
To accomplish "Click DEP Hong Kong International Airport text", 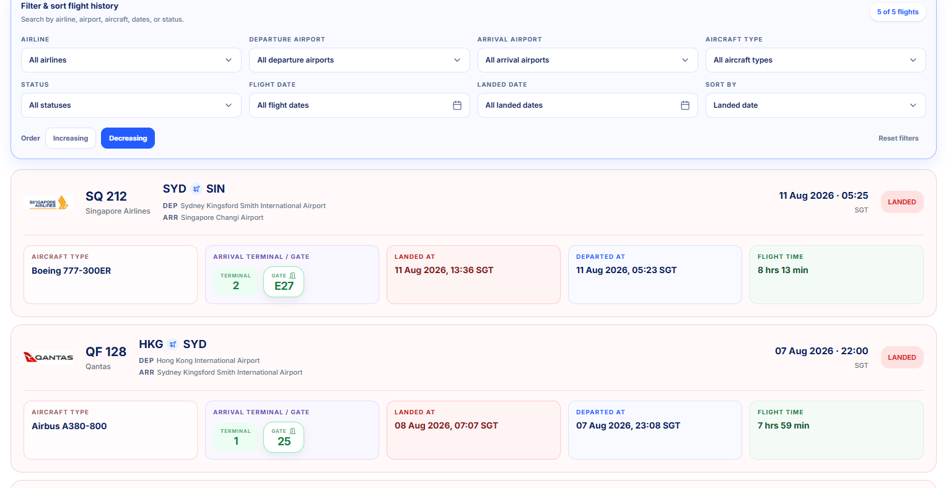I will (x=199, y=360).
